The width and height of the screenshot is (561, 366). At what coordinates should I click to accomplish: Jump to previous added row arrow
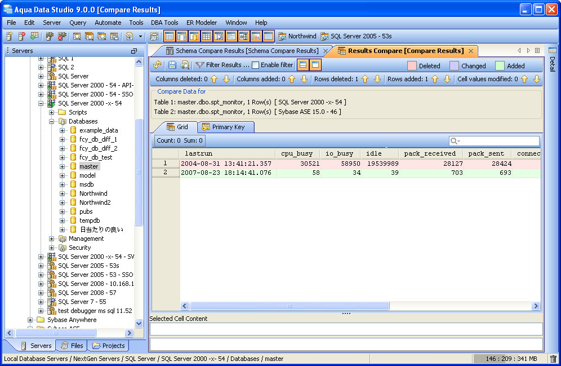point(435,80)
